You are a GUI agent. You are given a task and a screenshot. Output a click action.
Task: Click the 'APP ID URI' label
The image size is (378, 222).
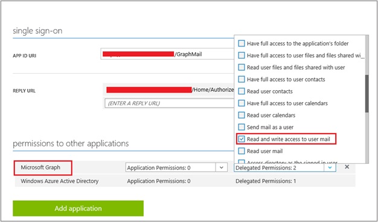24,56
